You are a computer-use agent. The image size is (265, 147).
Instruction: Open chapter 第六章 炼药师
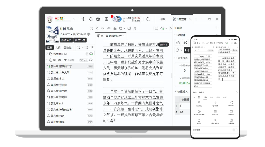[x=70, y=97]
